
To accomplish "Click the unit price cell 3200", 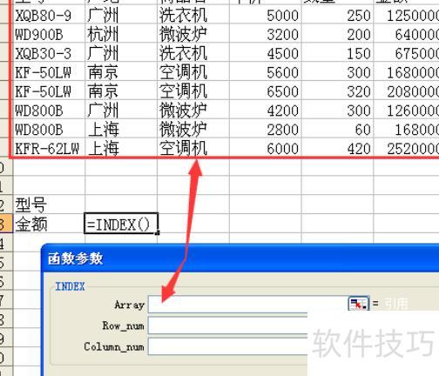I will tap(266, 34).
